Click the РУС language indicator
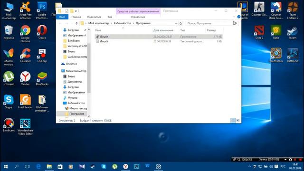The image size is (304, 171). pyautogui.click(x=283, y=167)
